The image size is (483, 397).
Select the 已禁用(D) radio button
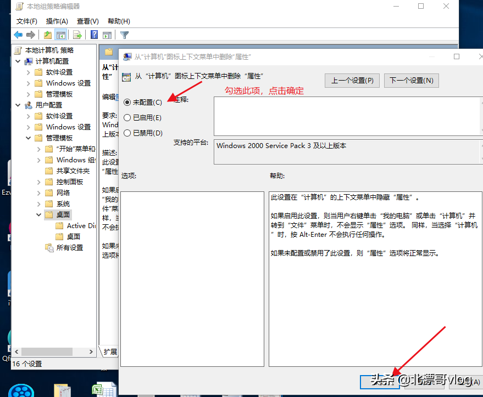pyautogui.click(x=127, y=133)
